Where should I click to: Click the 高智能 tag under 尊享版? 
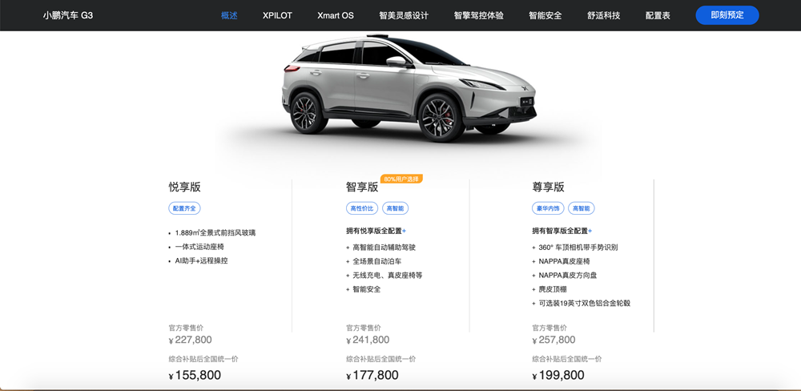(582, 208)
